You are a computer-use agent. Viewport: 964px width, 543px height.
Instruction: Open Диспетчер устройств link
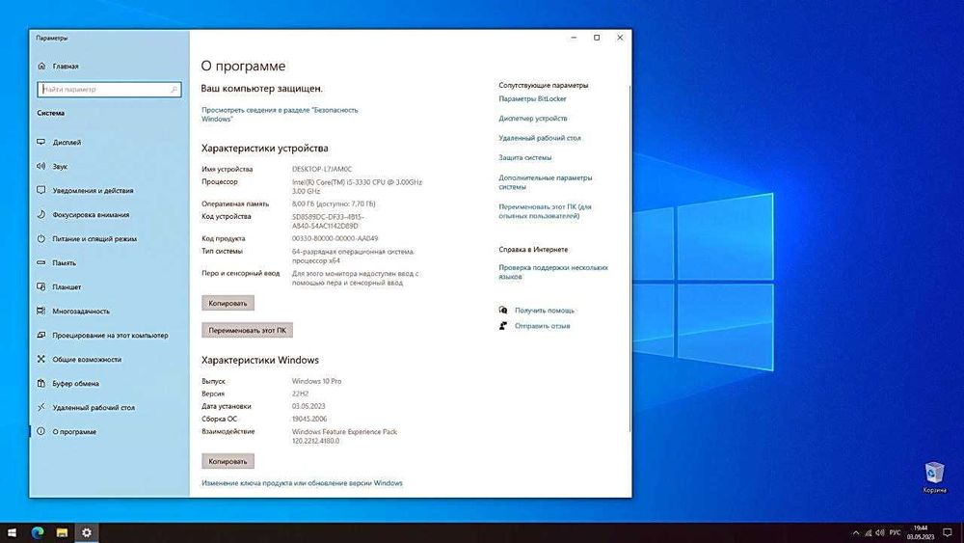533,118
